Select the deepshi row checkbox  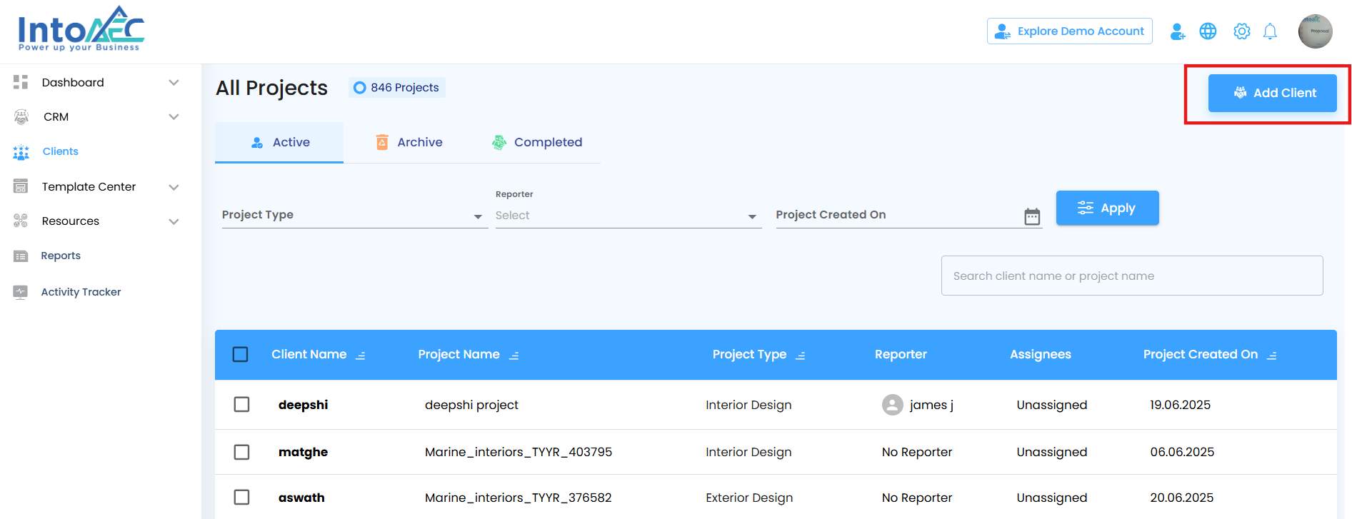tap(242, 405)
